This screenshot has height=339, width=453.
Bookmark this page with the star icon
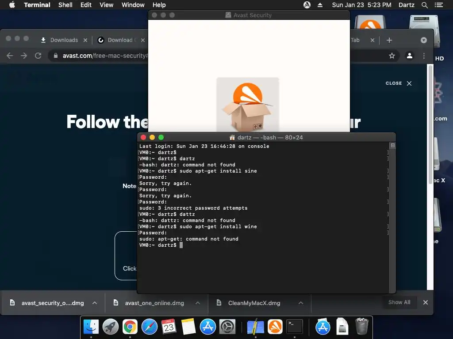392,56
